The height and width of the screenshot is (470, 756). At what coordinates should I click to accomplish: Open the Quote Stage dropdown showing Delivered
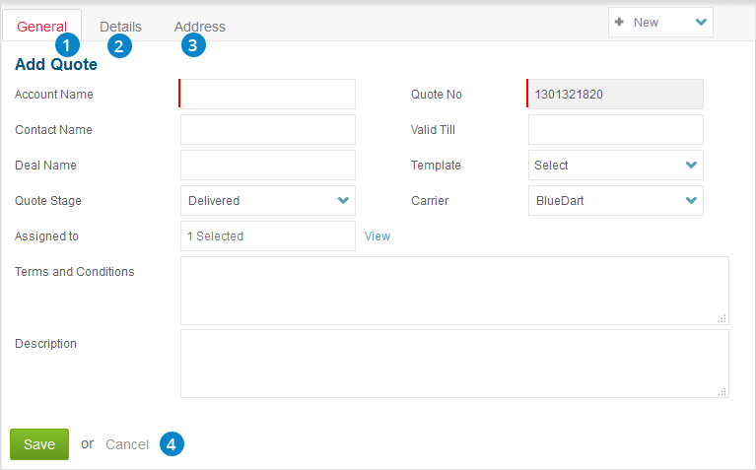pyautogui.click(x=267, y=201)
